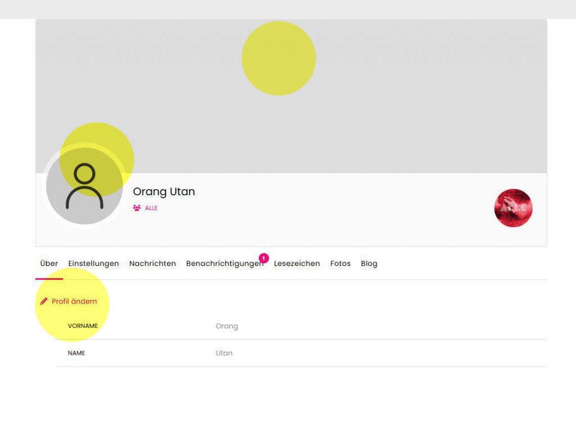Click the pencil icon beside Profil ändern
This screenshot has width=576, height=433.
[x=44, y=301]
